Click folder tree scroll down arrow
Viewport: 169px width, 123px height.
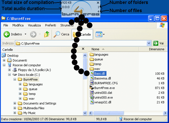coord(85,113)
